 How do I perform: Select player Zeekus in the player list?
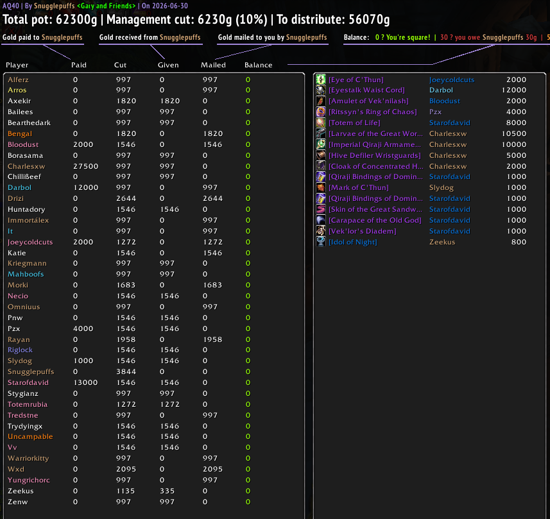click(21, 491)
